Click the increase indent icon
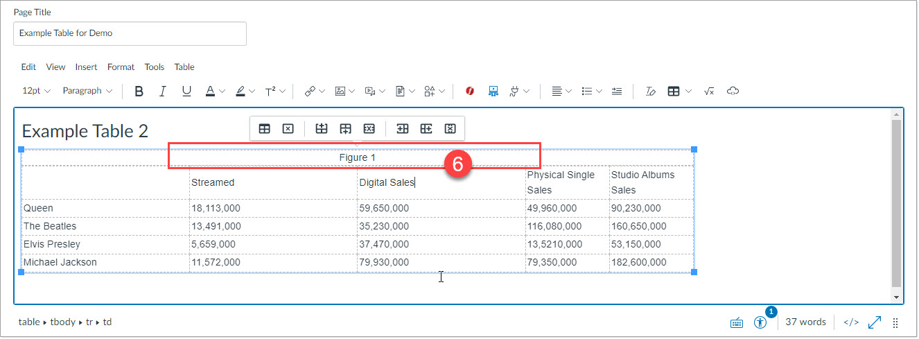The width and height of the screenshot is (919, 339). (617, 91)
